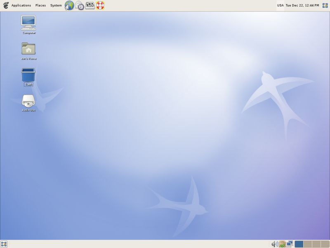
Task: Click the active first workspace thumbnail
Action: tap(299, 244)
